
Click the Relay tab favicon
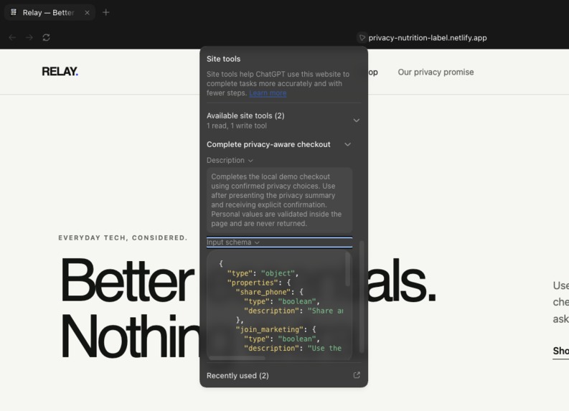click(x=14, y=12)
